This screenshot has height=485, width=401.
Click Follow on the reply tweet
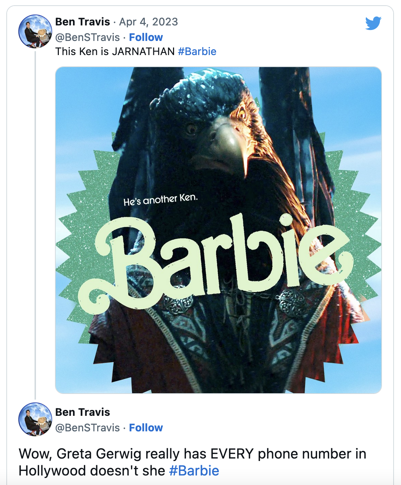[146, 427]
